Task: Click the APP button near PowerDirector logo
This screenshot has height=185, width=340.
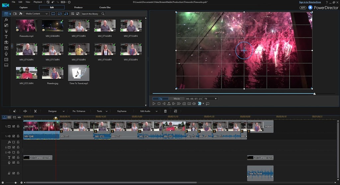Action: pos(303,8)
